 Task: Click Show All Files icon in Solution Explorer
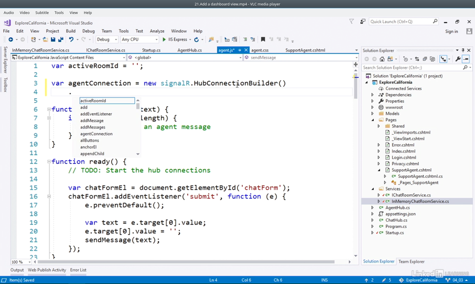pyautogui.click(x=433, y=59)
